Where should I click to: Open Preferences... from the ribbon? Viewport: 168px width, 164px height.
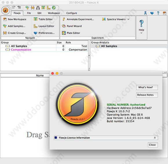[44, 33]
